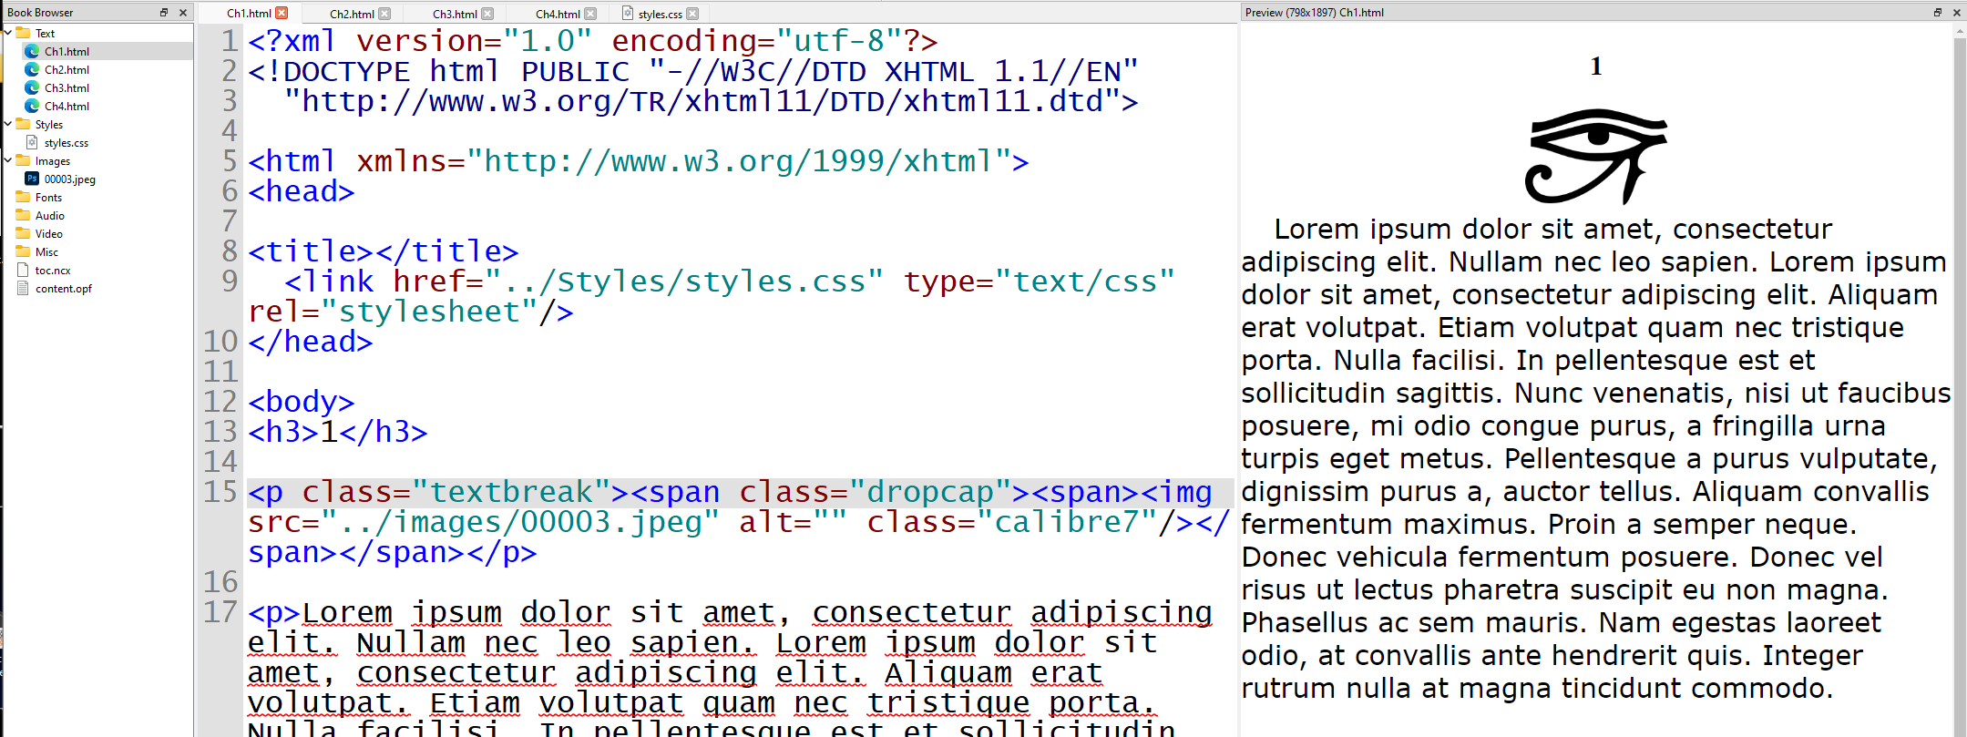Select Ch4.html in the Book Browser tree
The image size is (1967, 737).
pyautogui.click(x=67, y=107)
